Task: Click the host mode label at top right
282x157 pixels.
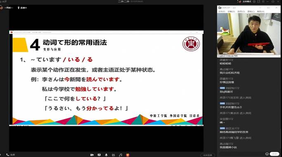Action: click(x=246, y=1)
